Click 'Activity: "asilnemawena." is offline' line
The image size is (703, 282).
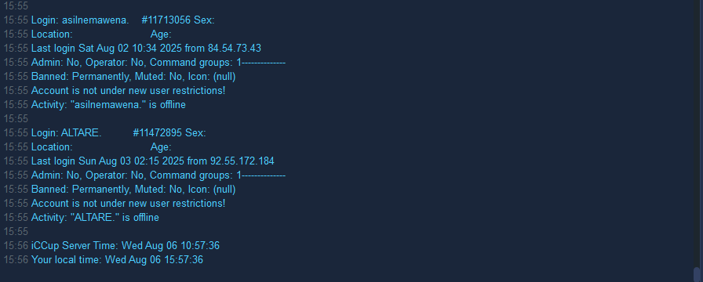click(x=108, y=105)
